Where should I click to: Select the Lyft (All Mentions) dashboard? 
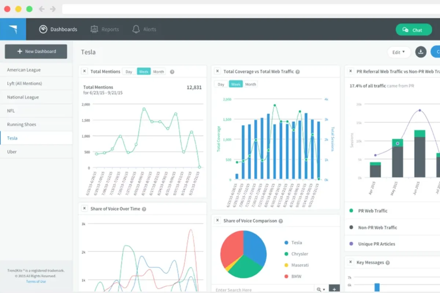click(x=36, y=84)
